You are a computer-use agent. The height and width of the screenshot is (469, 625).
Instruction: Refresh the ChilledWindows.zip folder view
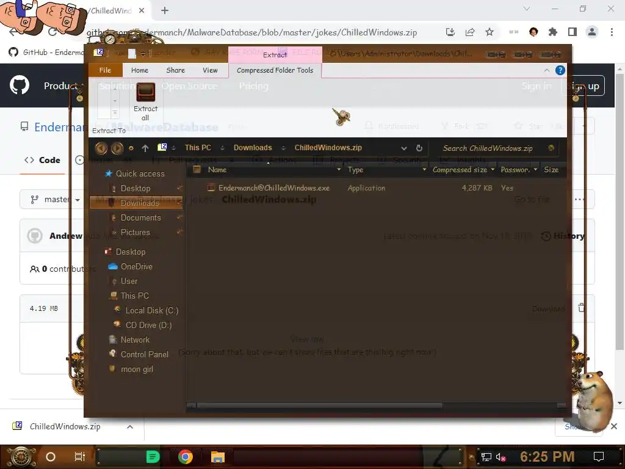419,148
